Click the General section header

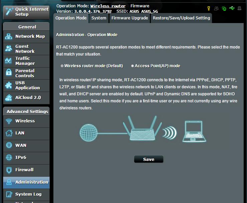click(26, 27)
